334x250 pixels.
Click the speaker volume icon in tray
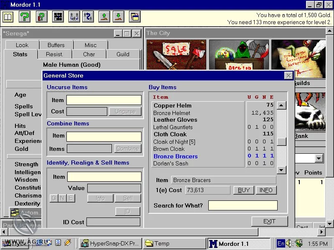pos(288,243)
